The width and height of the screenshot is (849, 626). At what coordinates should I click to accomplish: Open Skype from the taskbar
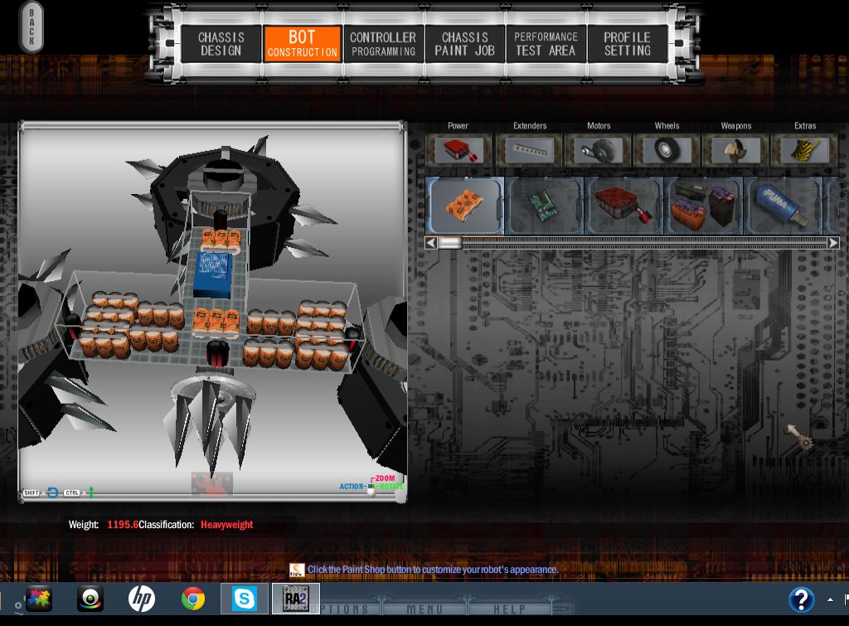click(245, 599)
